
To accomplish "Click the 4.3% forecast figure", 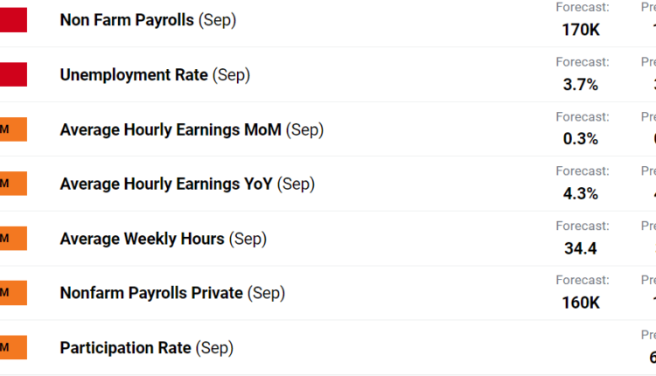I will point(581,193).
